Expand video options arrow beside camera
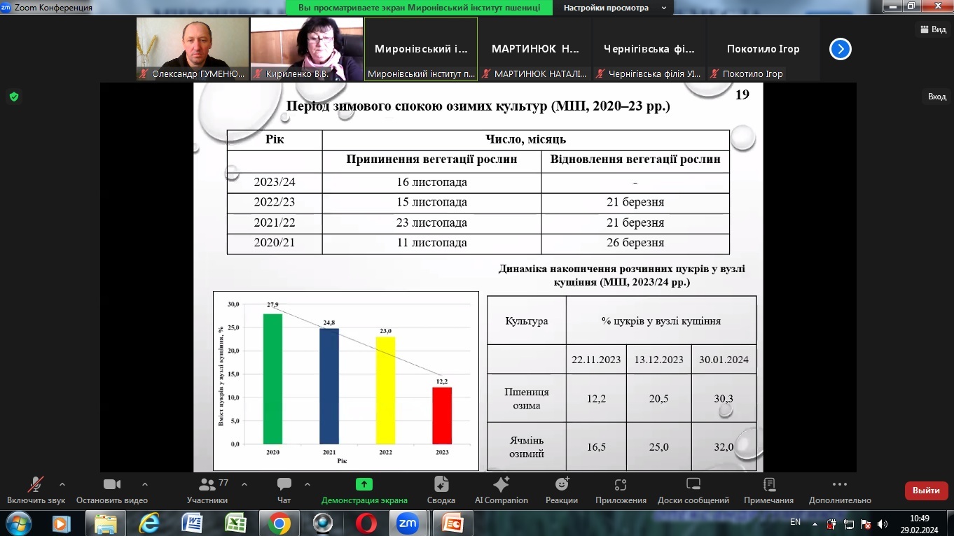Screen dimensions: 954x536 pos(145,484)
